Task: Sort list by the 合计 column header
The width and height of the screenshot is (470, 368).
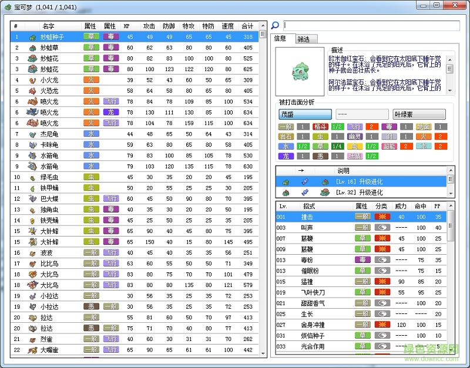Action: (x=247, y=26)
